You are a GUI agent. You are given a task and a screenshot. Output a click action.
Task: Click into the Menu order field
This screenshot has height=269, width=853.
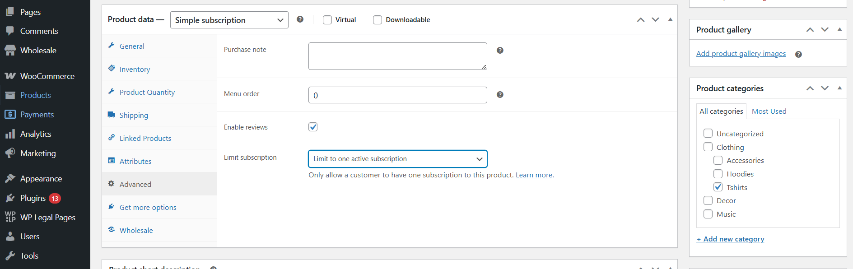point(397,95)
